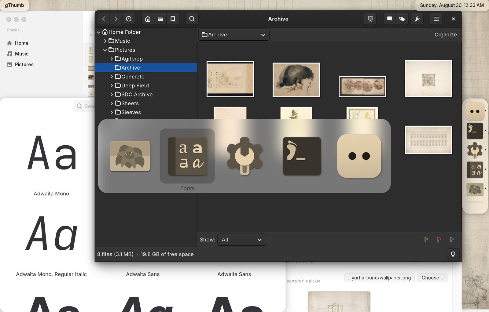The width and height of the screenshot is (489, 312).
Task: Click the Fonts window search field
Action: pyautogui.click(x=84, y=106)
